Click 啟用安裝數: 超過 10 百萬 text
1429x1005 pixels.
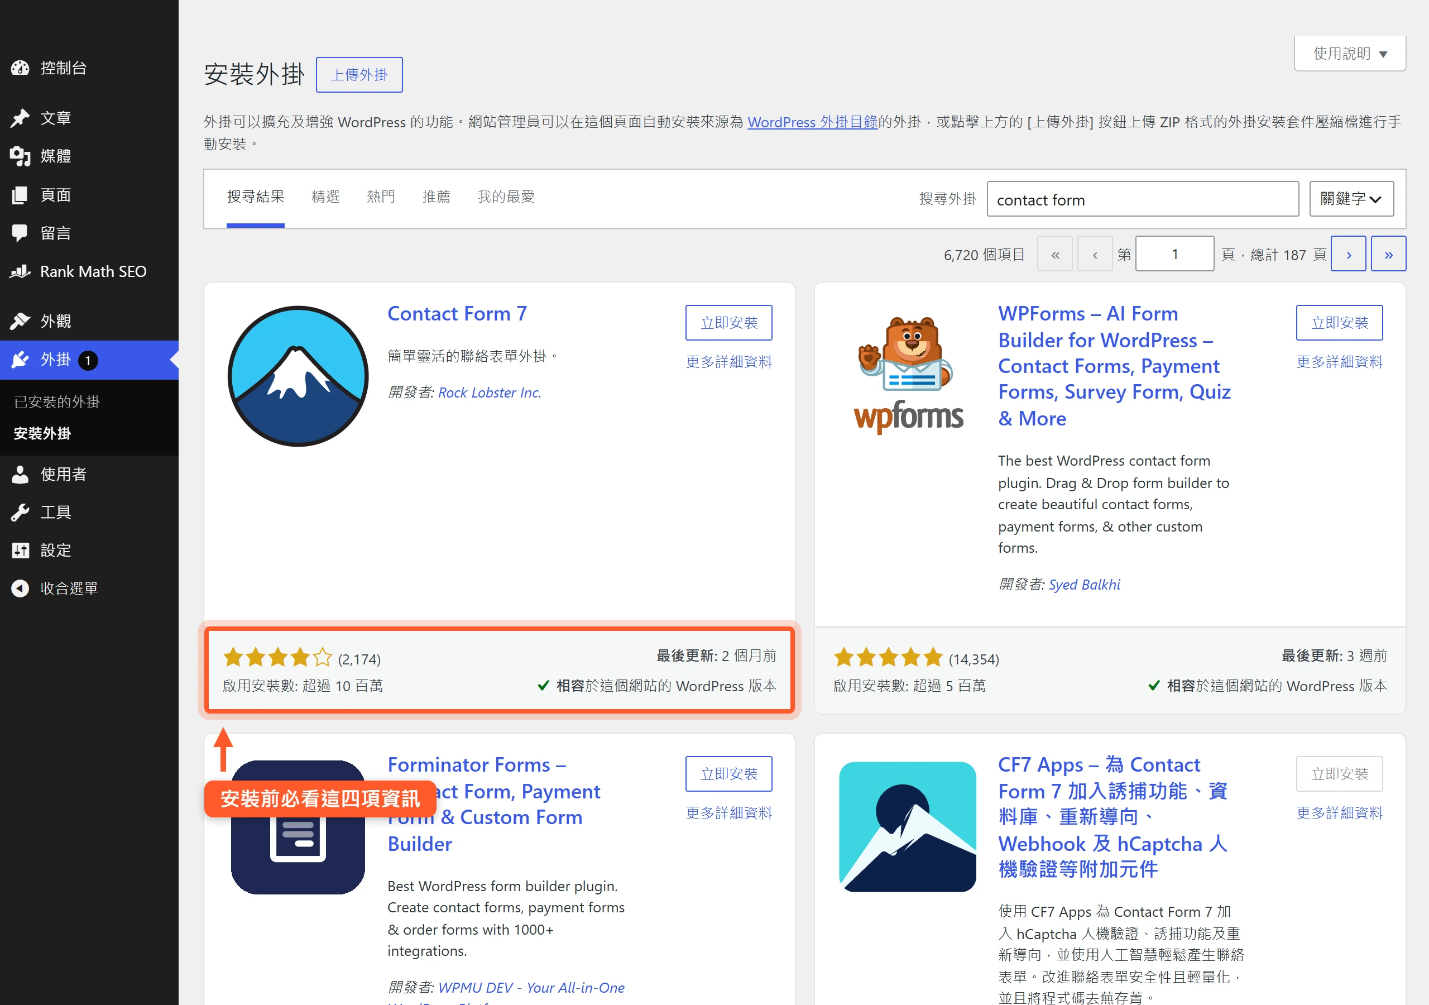pyautogui.click(x=303, y=686)
